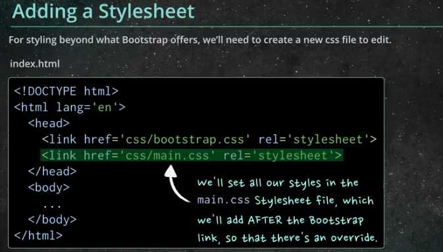Click the closing '</html>' tag line
The height and width of the screenshot is (252, 443).
[38, 236]
